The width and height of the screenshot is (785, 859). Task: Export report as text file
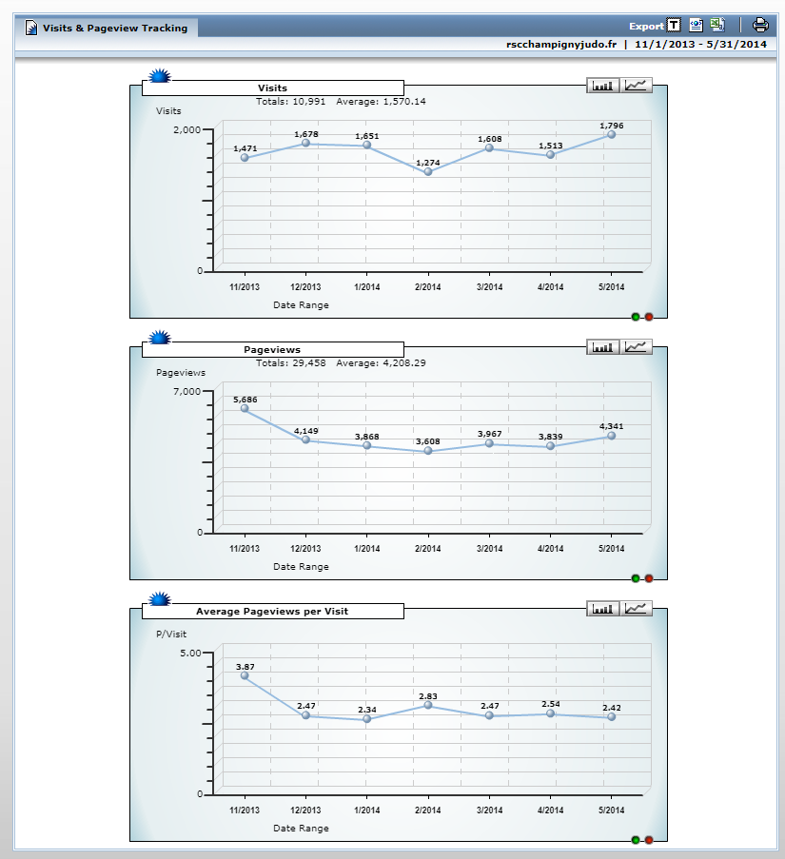(x=674, y=25)
